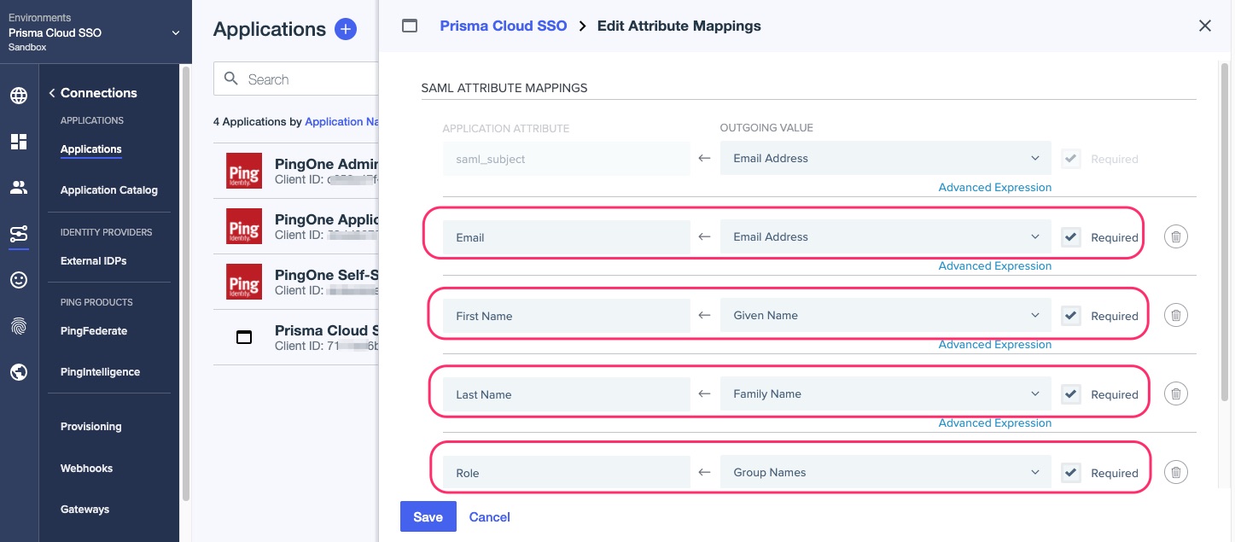Toggle the Required checkbox for Last Name

pyautogui.click(x=1070, y=393)
